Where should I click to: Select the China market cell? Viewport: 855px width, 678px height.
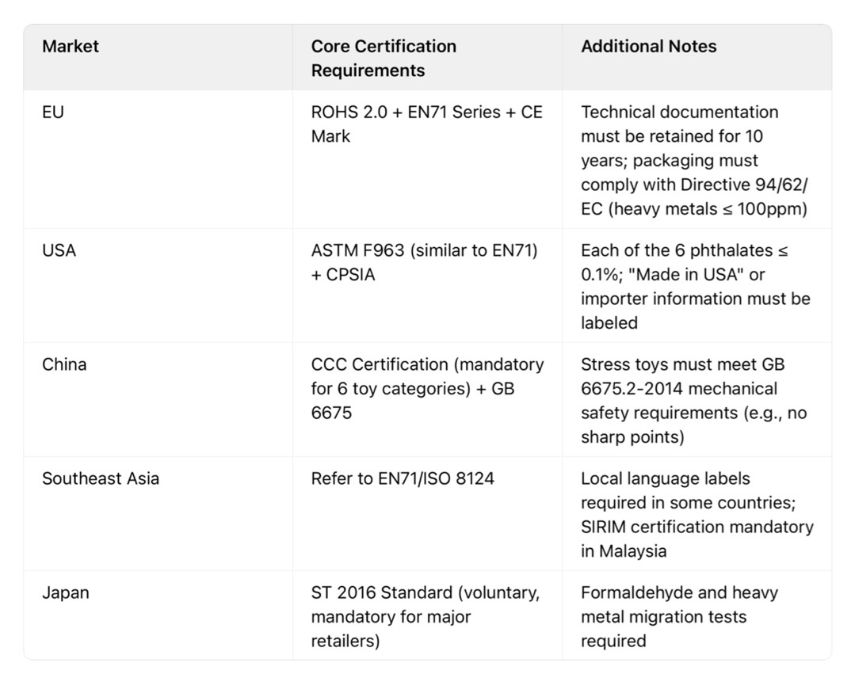[x=64, y=364]
